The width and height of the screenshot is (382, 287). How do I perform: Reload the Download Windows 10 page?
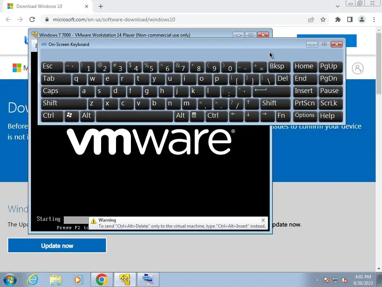[32, 19]
